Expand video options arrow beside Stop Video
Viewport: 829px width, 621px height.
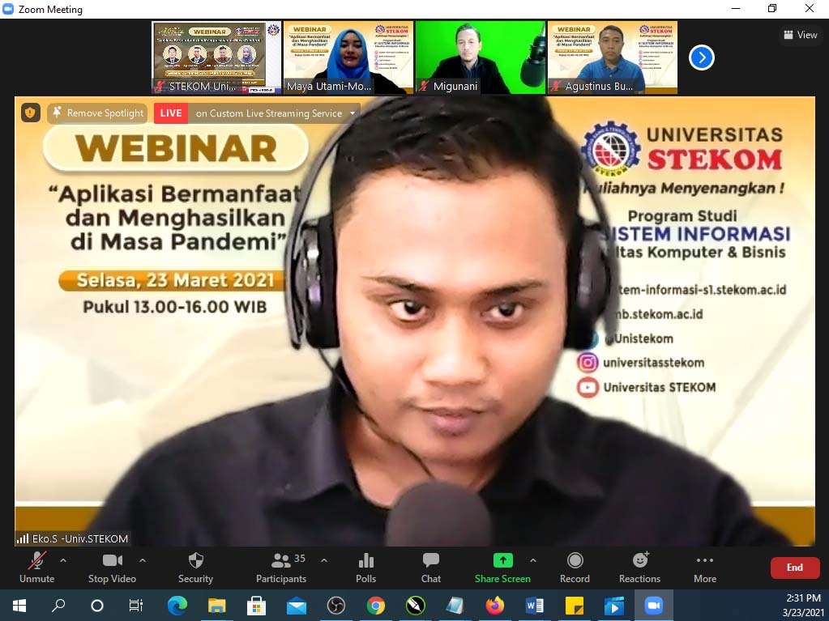click(x=143, y=560)
